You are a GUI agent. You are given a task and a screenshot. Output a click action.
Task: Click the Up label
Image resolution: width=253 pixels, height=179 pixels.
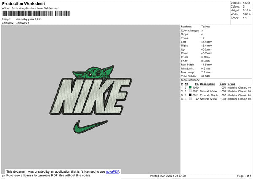pyautogui.click(x=183, y=49)
